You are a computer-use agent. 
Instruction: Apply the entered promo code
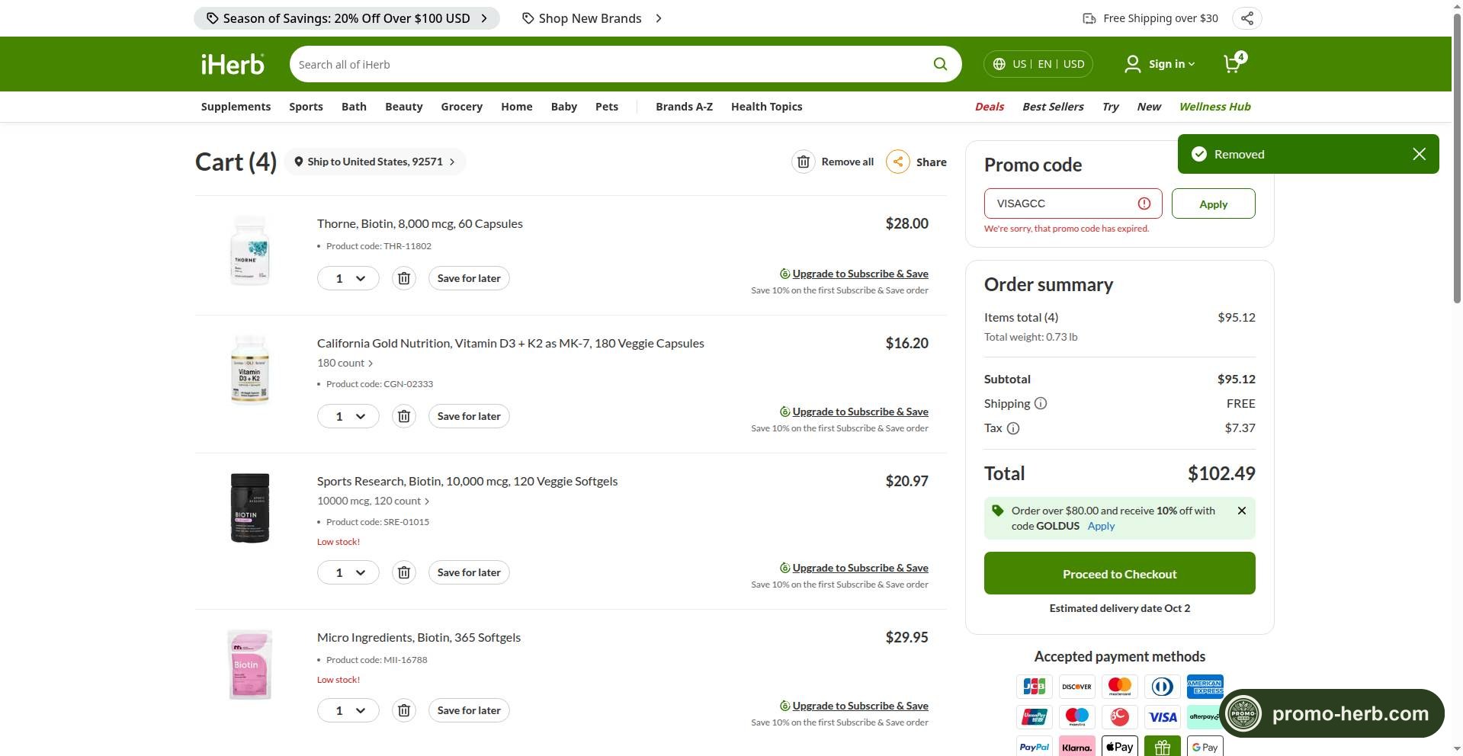coord(1214,203)
